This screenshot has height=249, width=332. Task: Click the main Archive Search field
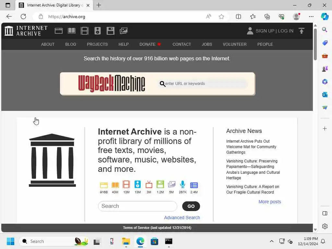[x=137, y=206]
